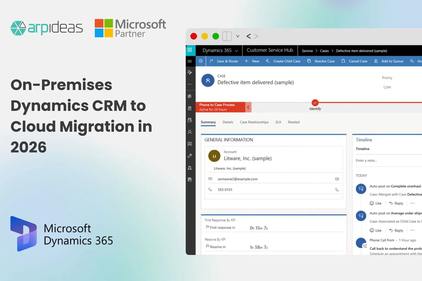Viewport: 422px width, 281px height.
Task: Open the Dynamics 365 app launcher grid
Action: 190,50
